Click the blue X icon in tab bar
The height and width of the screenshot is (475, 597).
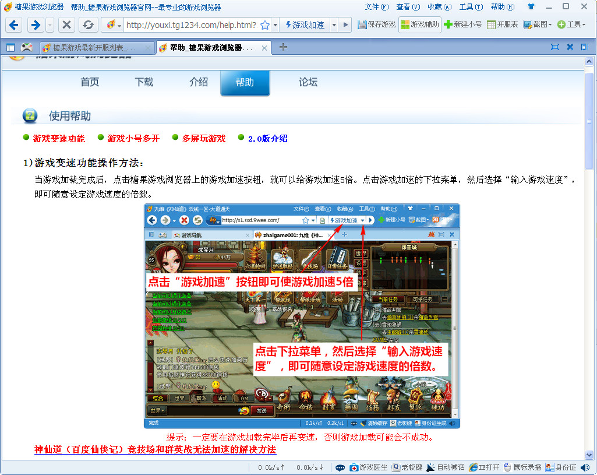570,47
